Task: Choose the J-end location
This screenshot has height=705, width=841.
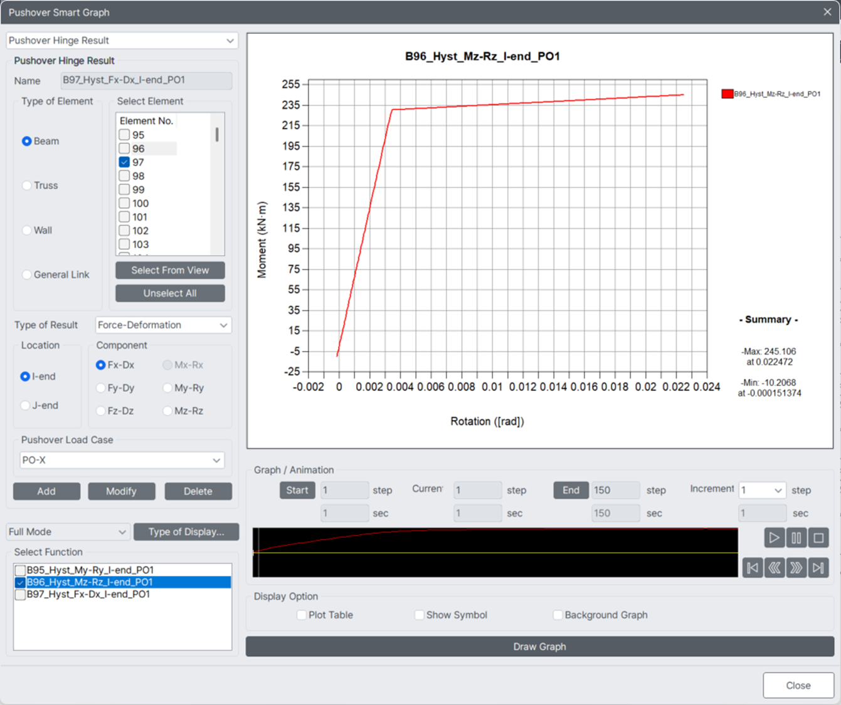Action: (25, 405)
